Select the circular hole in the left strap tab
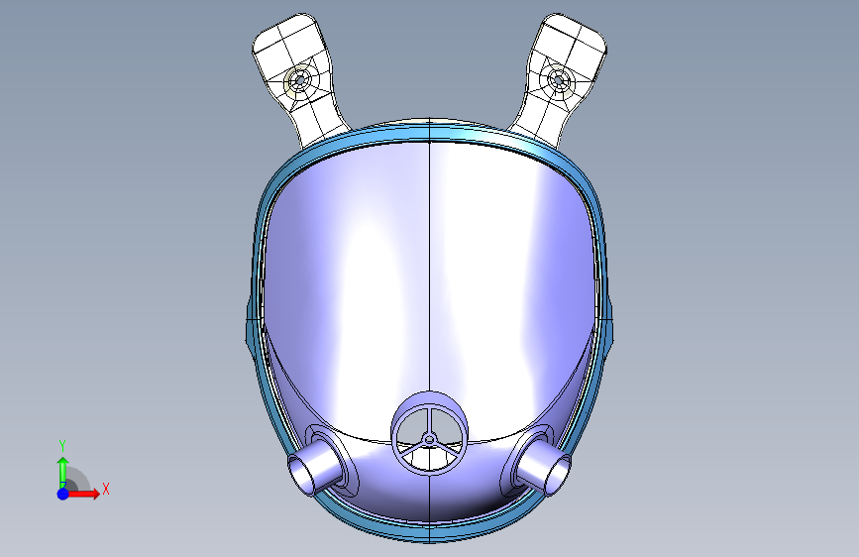This screenshot has width=859, height=557. [299, 81]
